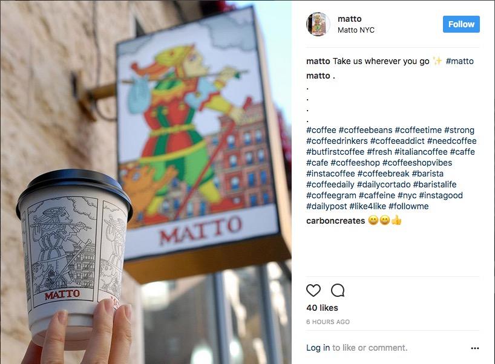Open the matto username in the header
This screenshot has height=364, width=495.
point(350,19)
